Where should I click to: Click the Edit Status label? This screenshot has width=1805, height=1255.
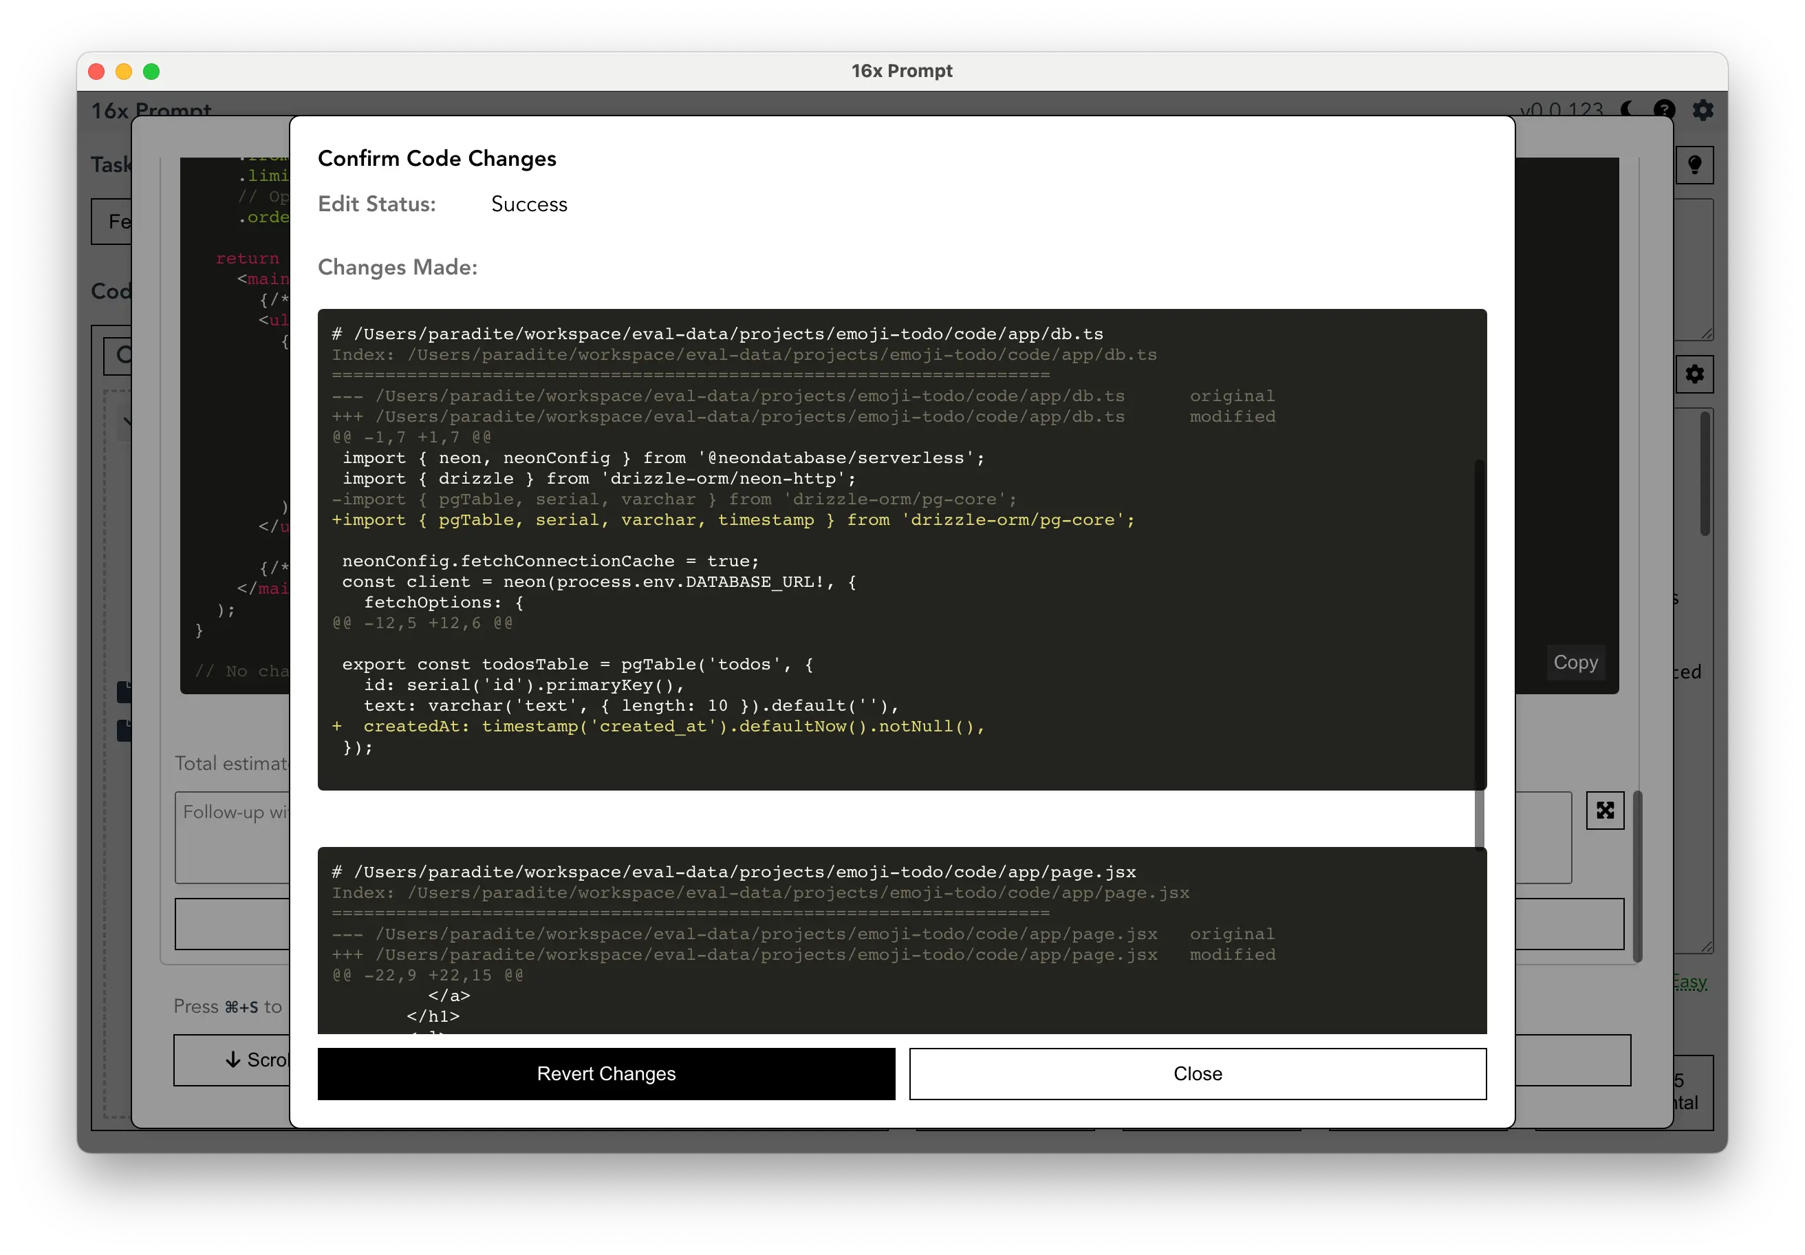tap(376, 204)
